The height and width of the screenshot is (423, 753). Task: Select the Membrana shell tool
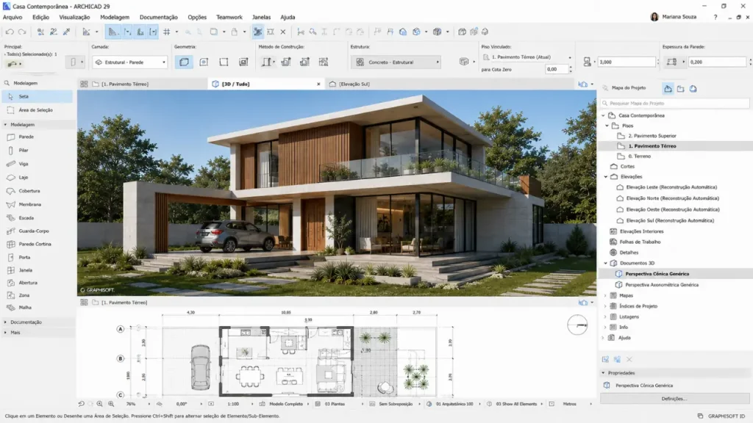pyautogui.click(x=29, y=204)
